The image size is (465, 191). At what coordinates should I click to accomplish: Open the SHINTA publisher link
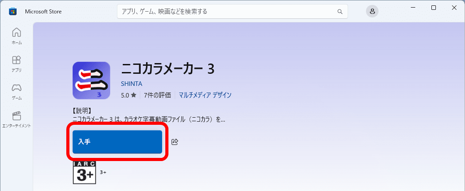click(x=132, y=84)
